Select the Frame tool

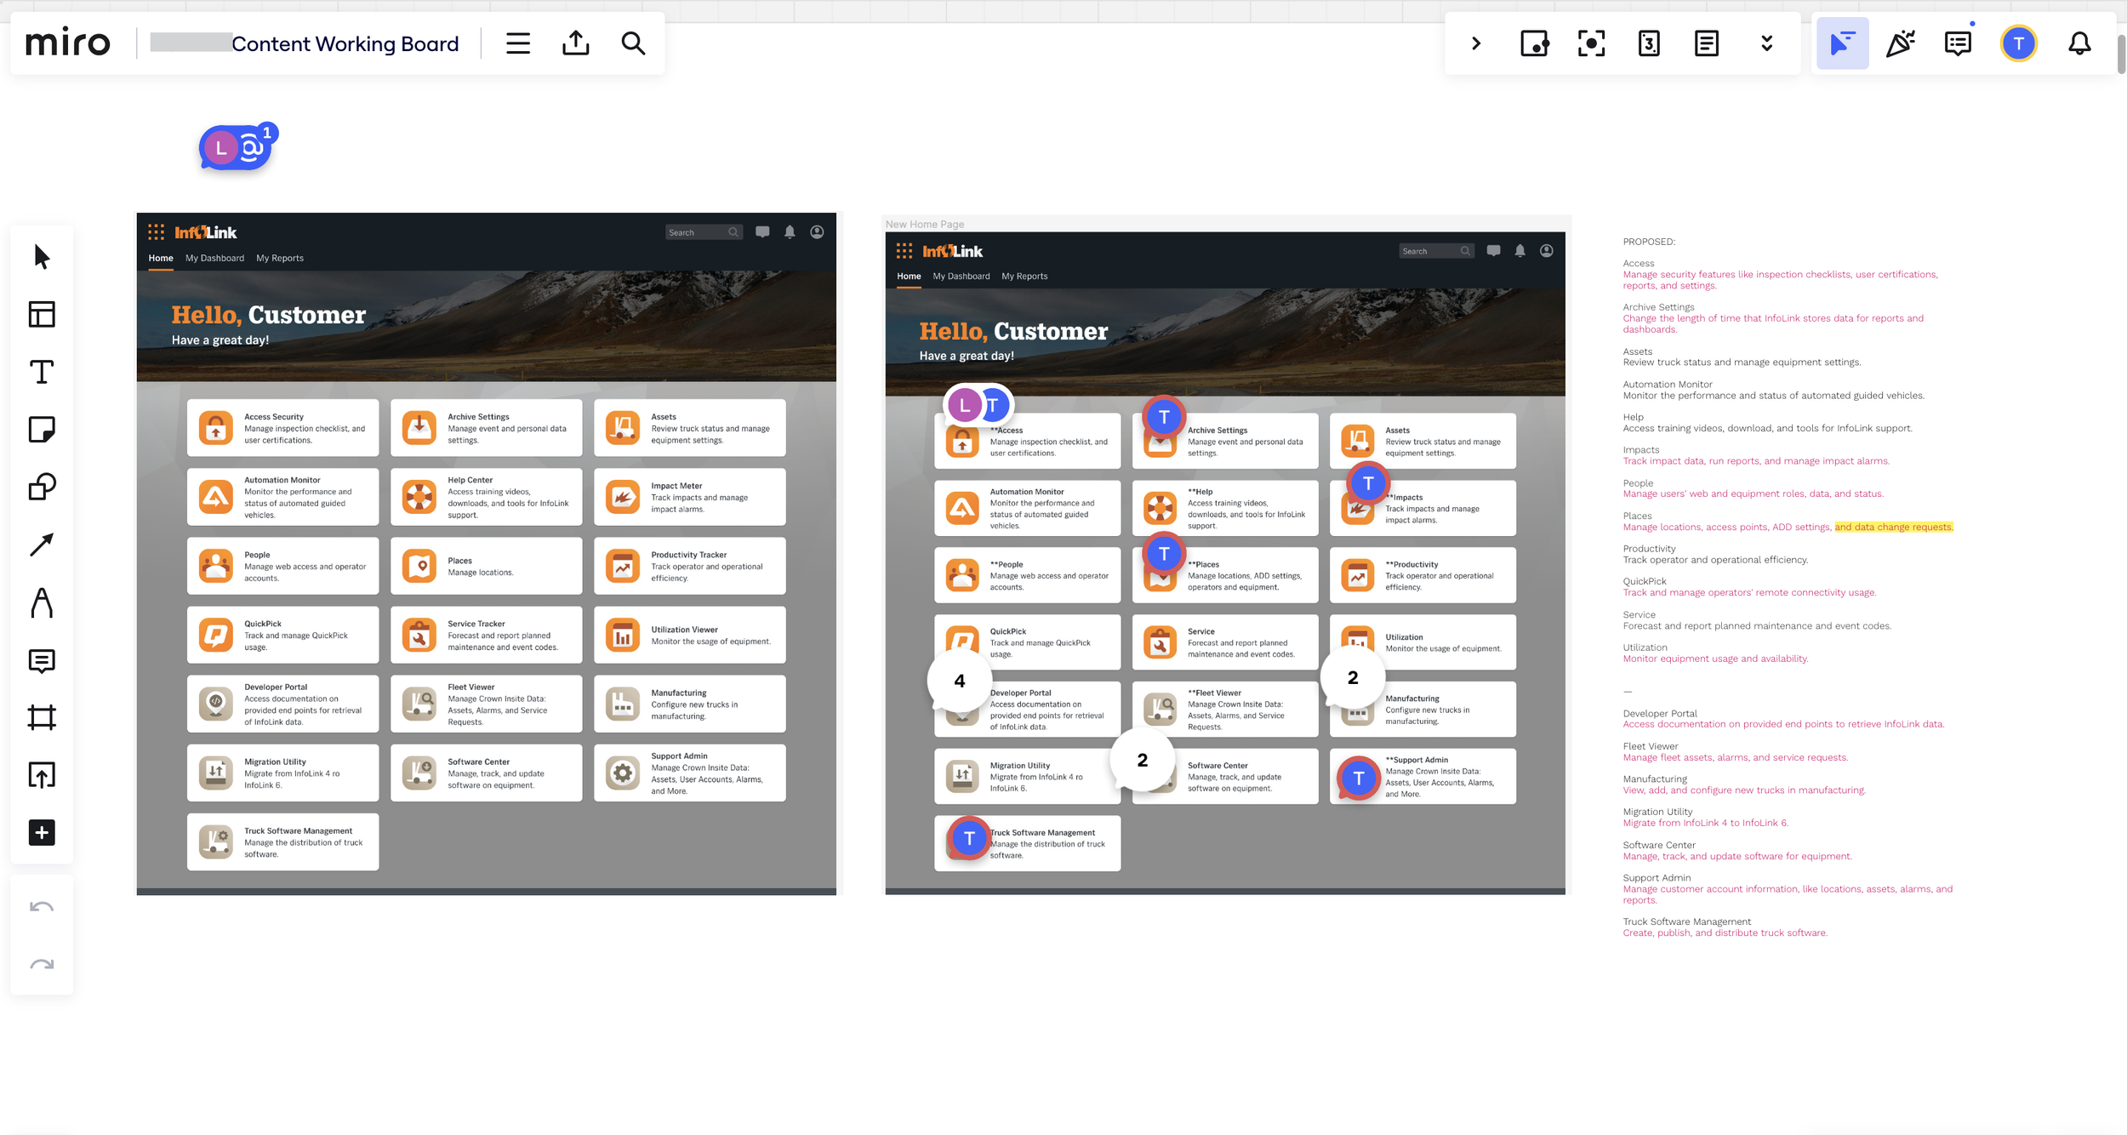42,717
